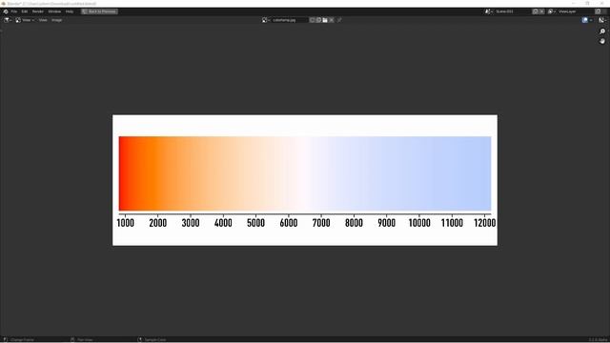Screen dimensions: 610x343
Task: Click the 2000 label on the scale
Action: point(158,223)
